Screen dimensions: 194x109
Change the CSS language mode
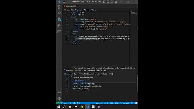pyautogui.click(x=116, y=103)
